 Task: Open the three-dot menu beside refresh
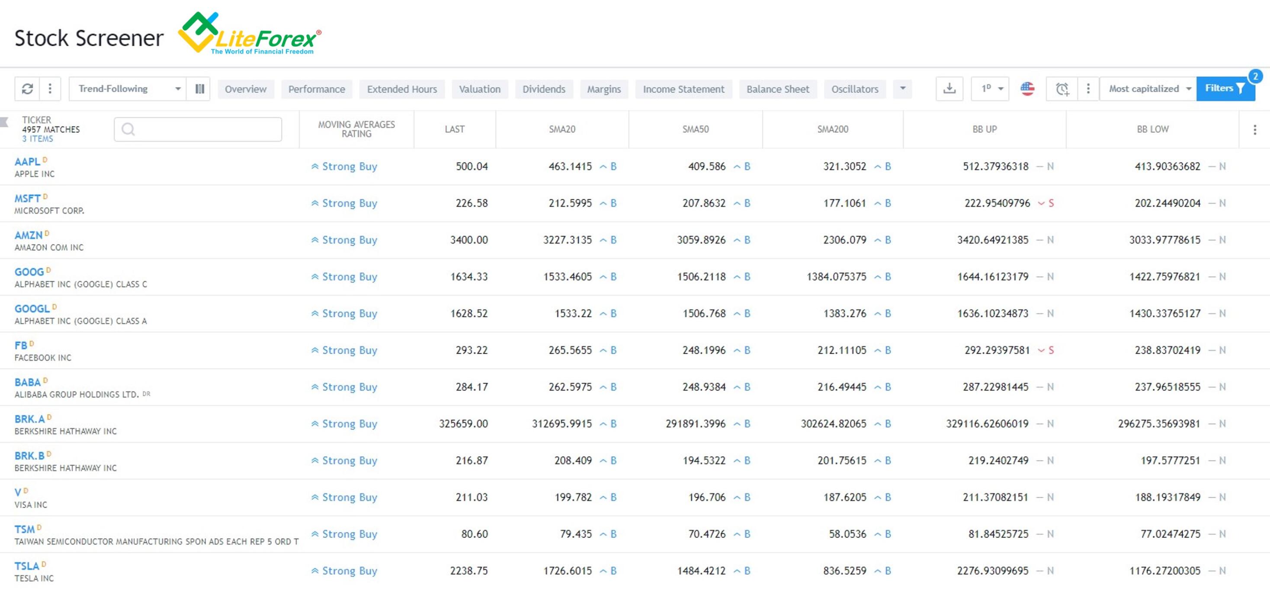click(x=50, y=89)
